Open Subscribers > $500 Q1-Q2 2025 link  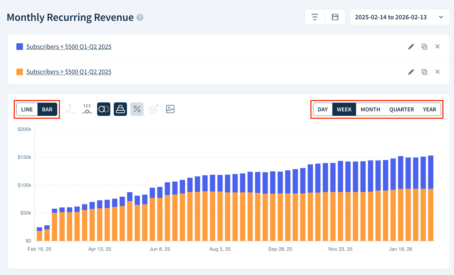click(x=69, y=72)
